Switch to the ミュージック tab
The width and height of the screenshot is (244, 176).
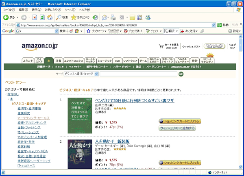(105, 61)
